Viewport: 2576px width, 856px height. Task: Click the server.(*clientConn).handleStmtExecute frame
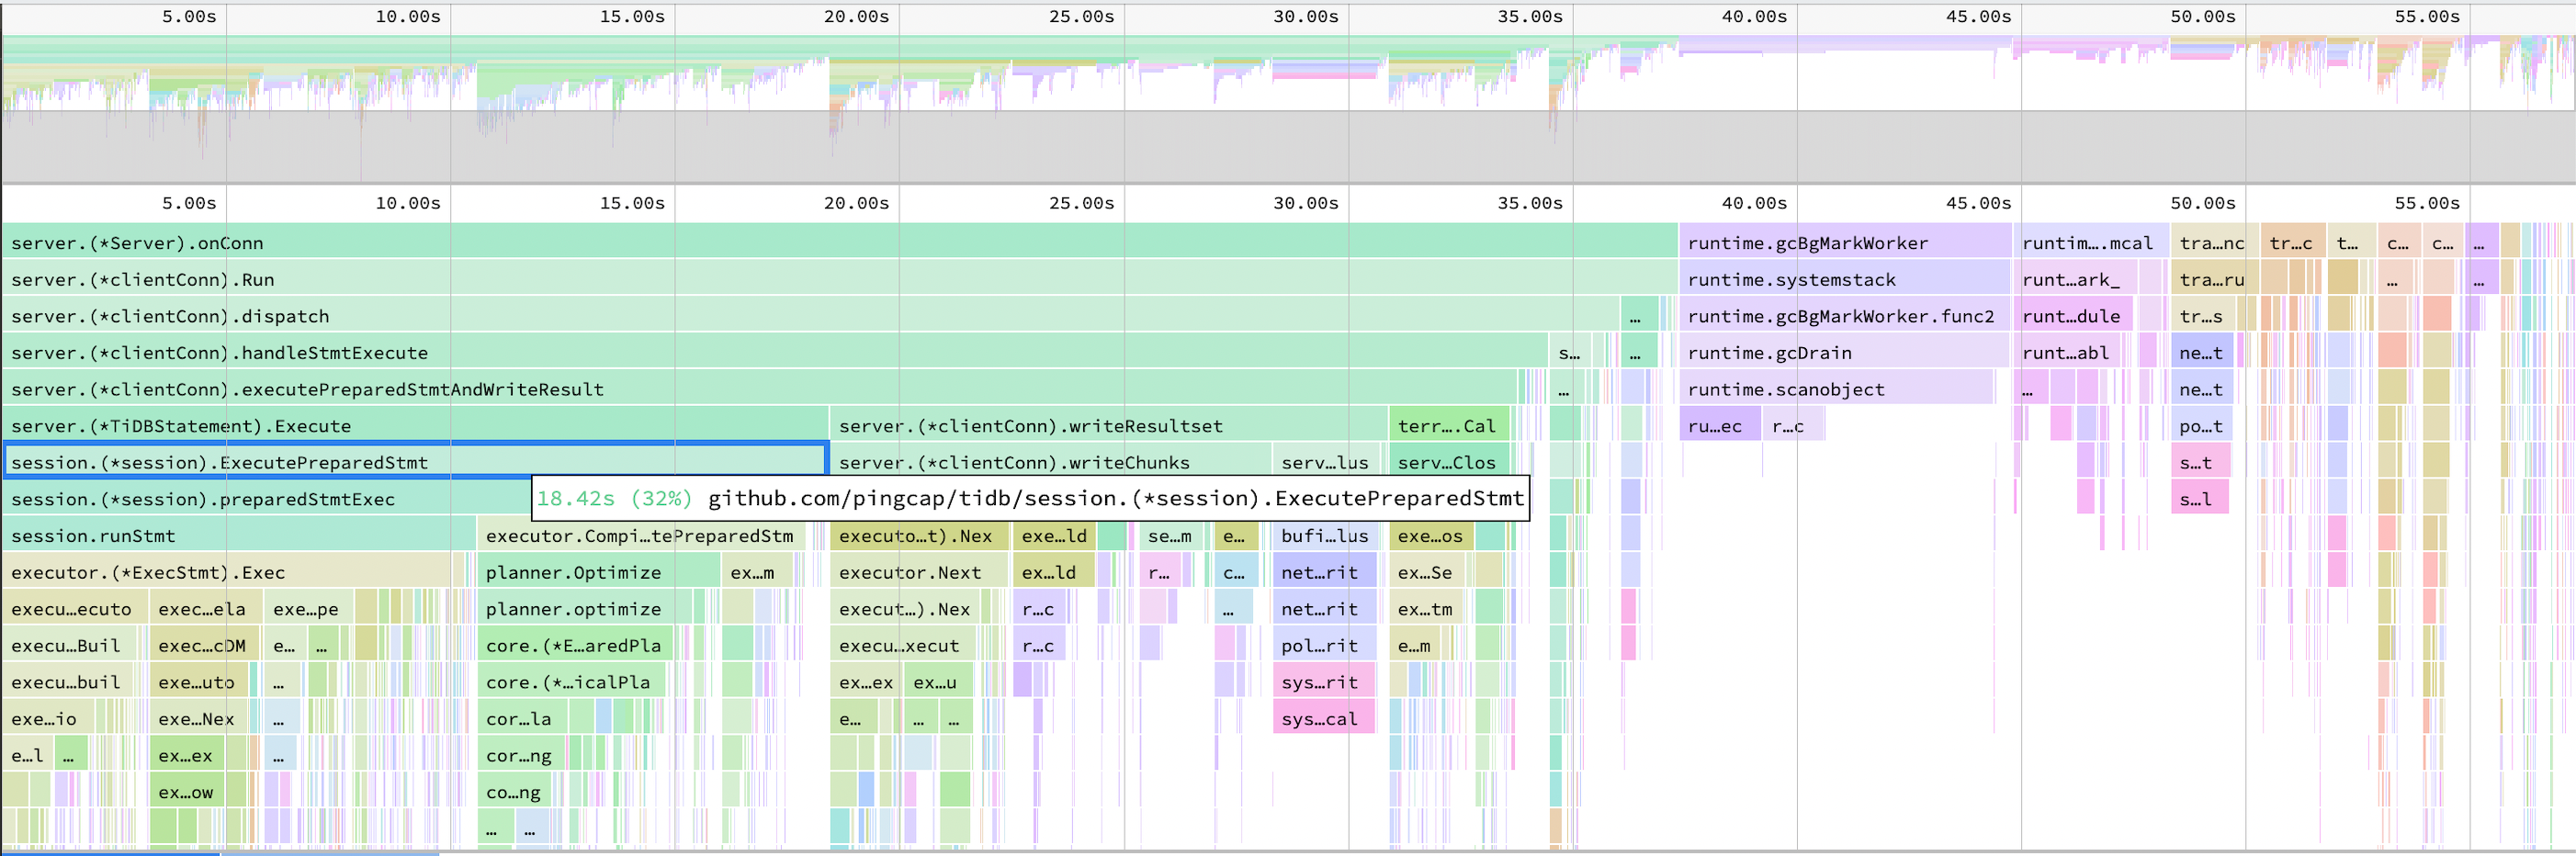tap(400, 352)
